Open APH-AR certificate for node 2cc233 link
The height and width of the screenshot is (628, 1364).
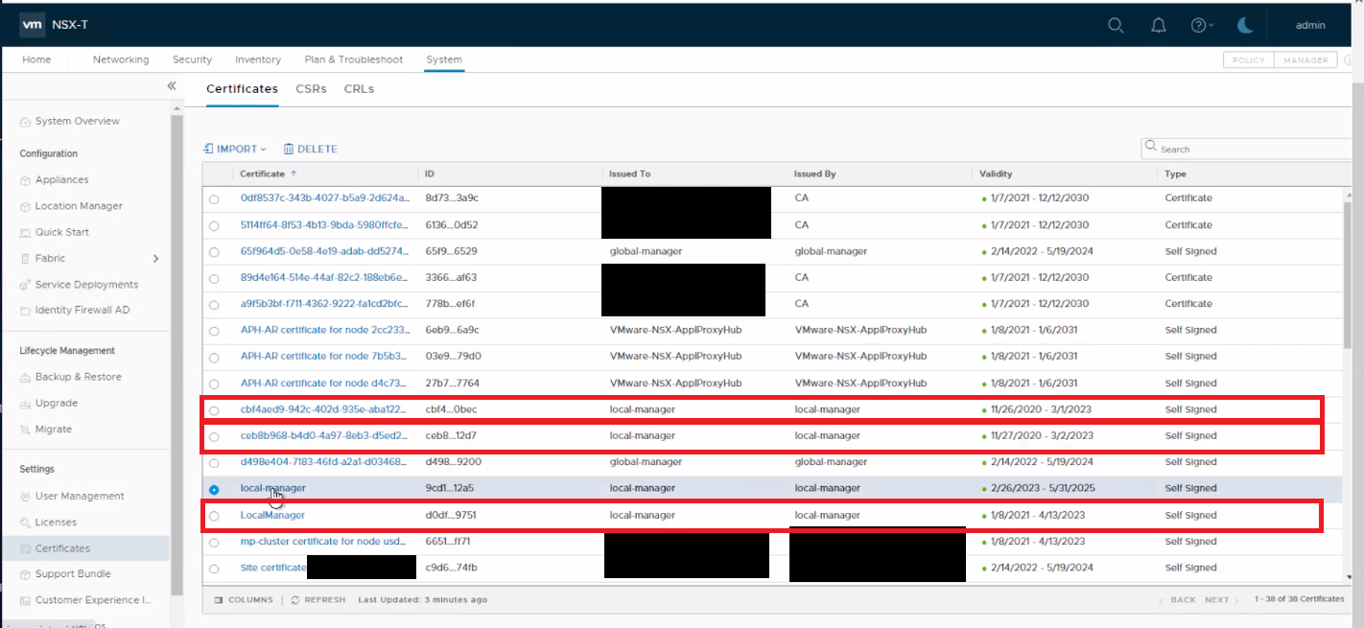[x=326, y=330]
